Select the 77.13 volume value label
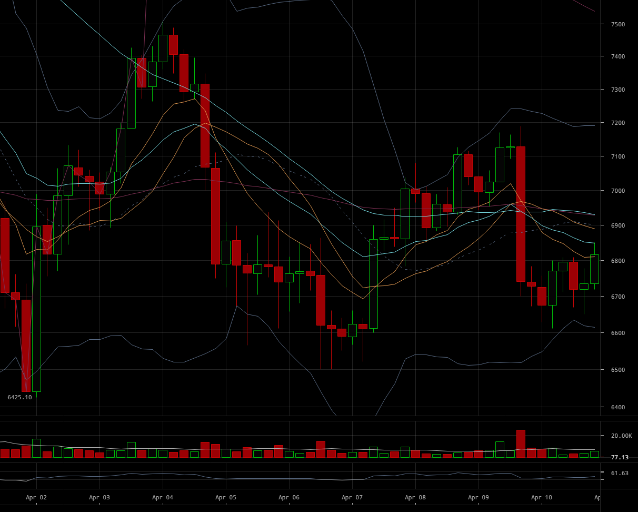This screenshot has height=512, width=638. point(620,458)
